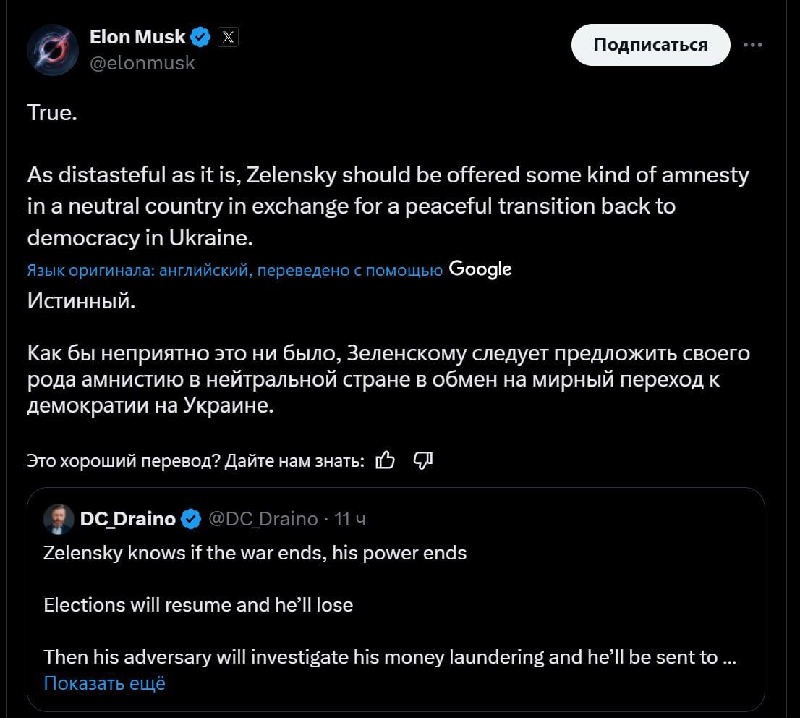
Task: Open the DC_Draino display name
Action: [x=127, y=519]
